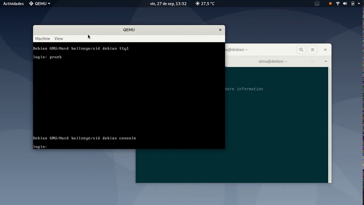Click the orange recording indicator dot
The width and height of the screenshot is (364, 205).
[330, 4]
